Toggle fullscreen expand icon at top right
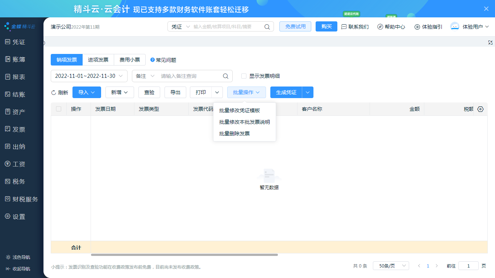The width and height of the screenshot is (495, 278). [x=490, y=42]
